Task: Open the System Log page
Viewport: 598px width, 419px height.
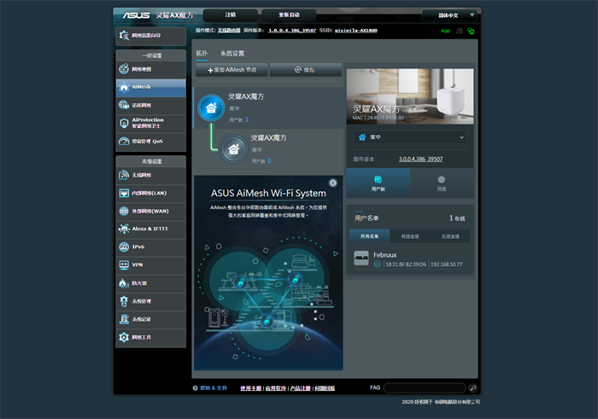Action: coord(150,319)
